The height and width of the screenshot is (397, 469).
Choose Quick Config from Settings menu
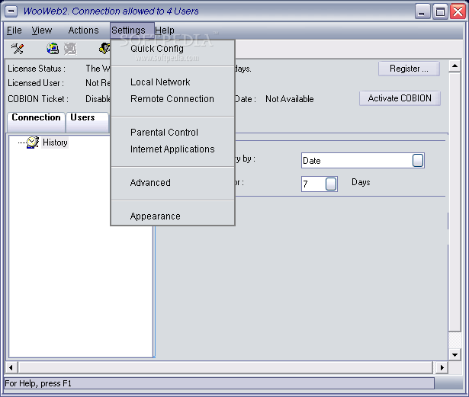click(x=172, y=49)
